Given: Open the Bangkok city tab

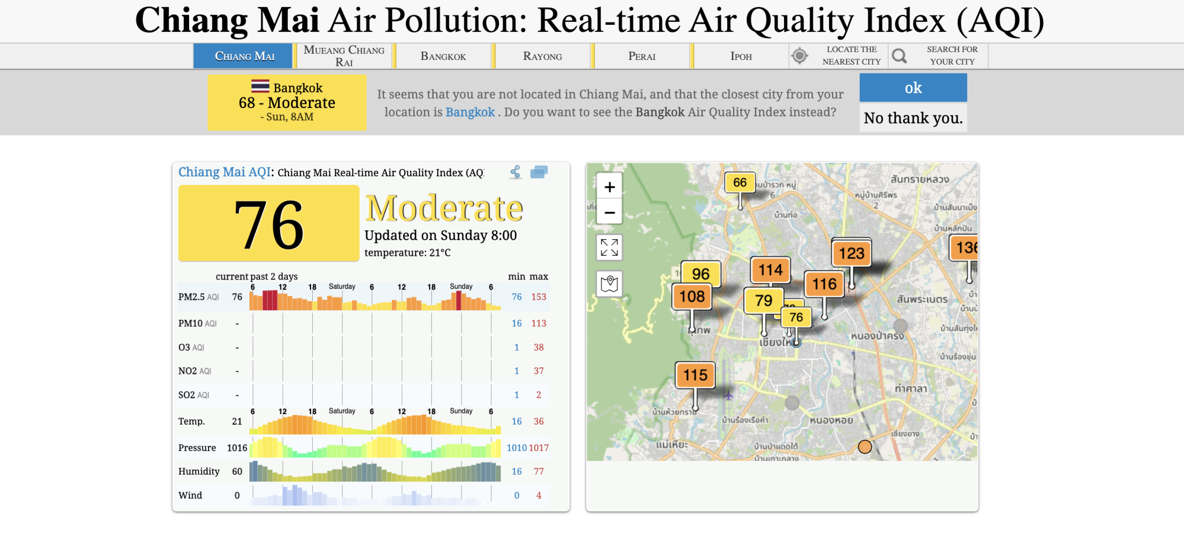Looking at the screenshot, I should coord(443,56).
